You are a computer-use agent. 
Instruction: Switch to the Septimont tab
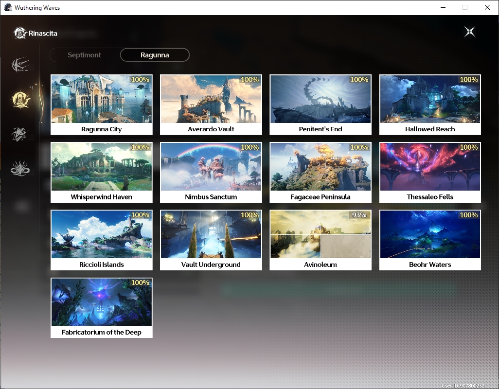[x=84, y=55]
